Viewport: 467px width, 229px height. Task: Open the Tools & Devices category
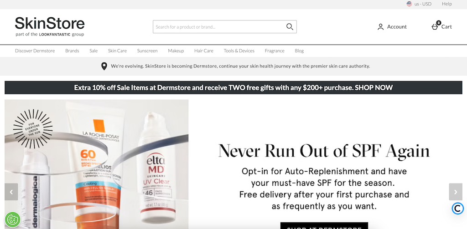pos(239,51)
